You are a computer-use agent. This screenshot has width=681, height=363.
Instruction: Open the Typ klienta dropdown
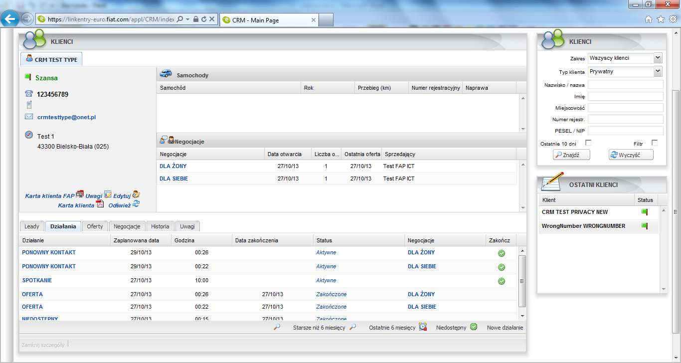tap(658, 71)
